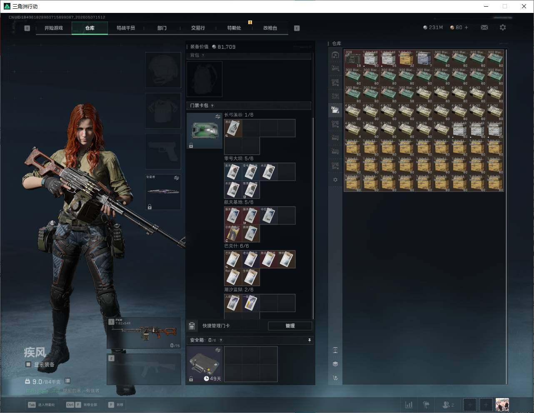Open the 特战干员 tab
Image resolution: width=534 pixels, height=413 pixels.
[x=126, y=28]
